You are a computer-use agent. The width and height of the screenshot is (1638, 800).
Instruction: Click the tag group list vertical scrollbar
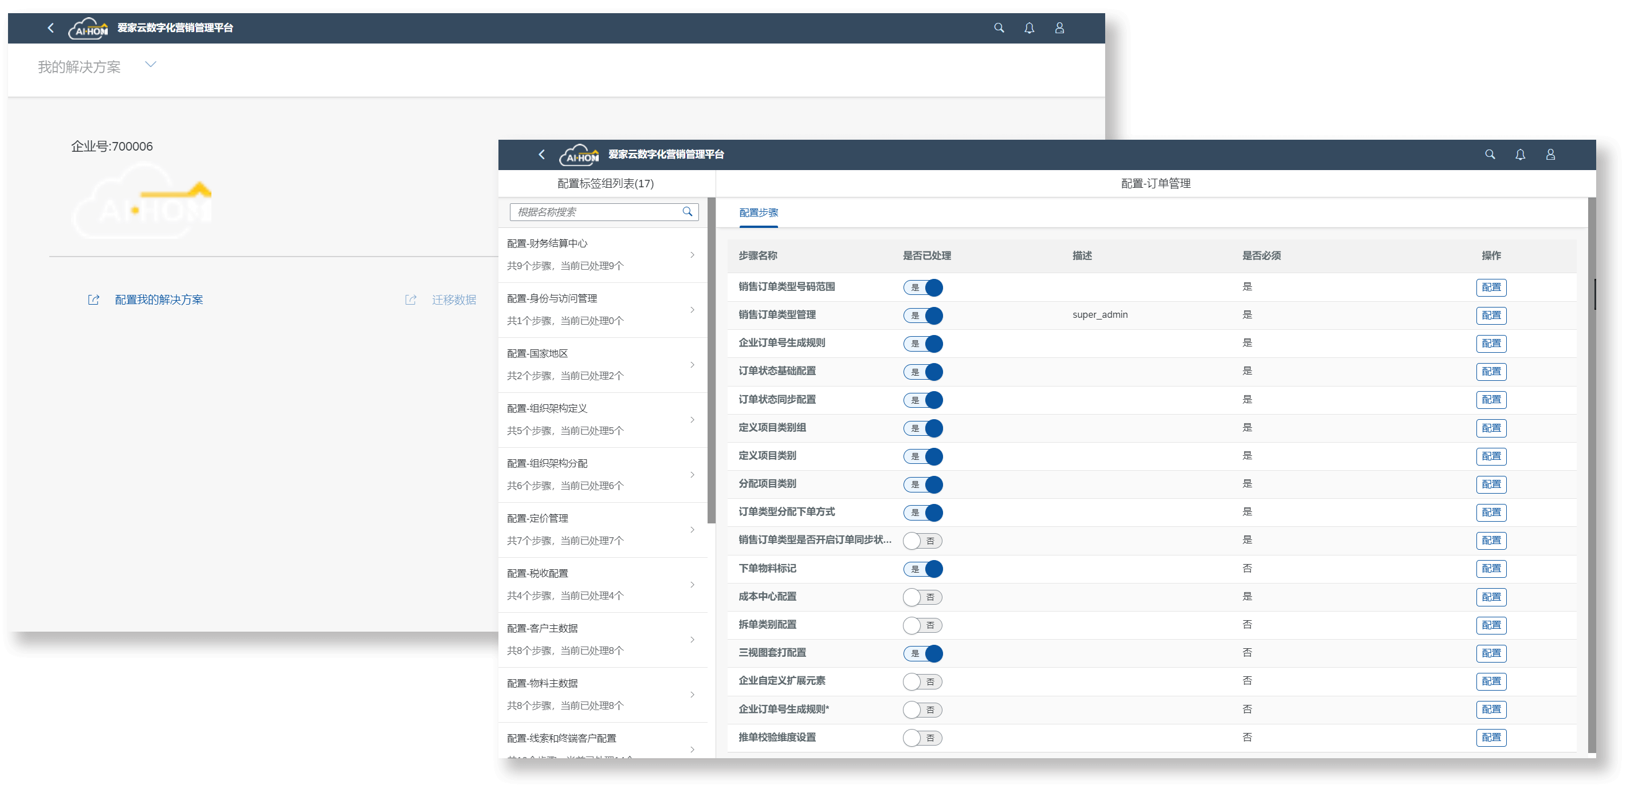point(712,360)
